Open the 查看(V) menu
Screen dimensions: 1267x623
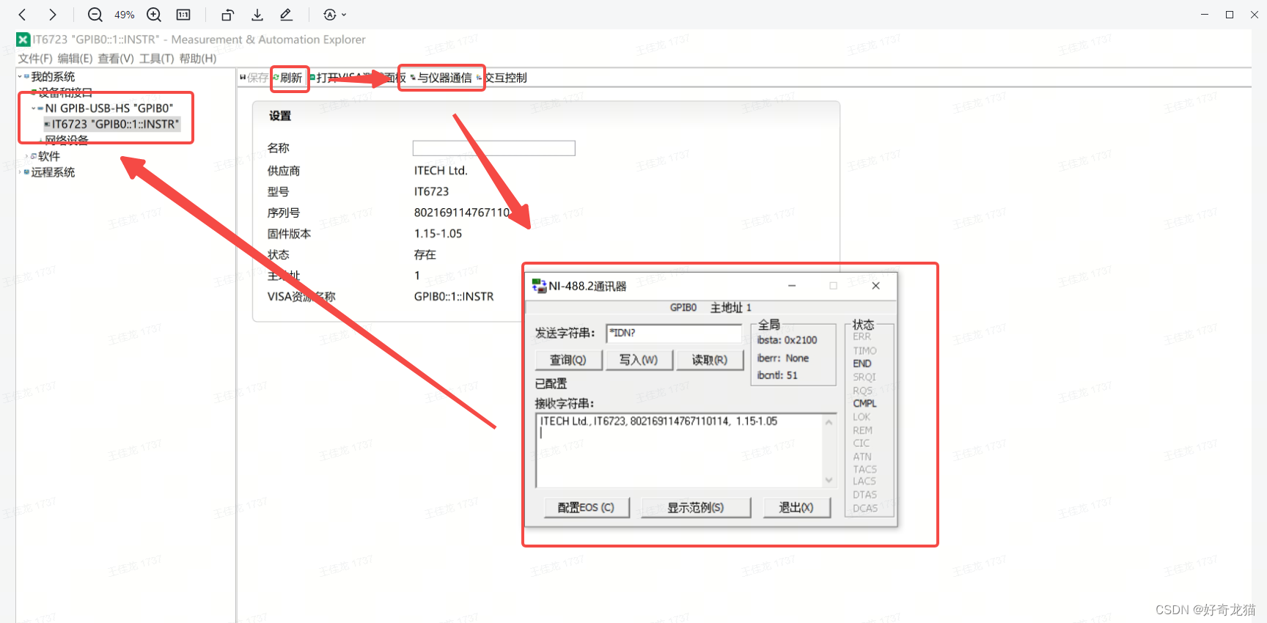pyautogui.click(x=116, y=59)
